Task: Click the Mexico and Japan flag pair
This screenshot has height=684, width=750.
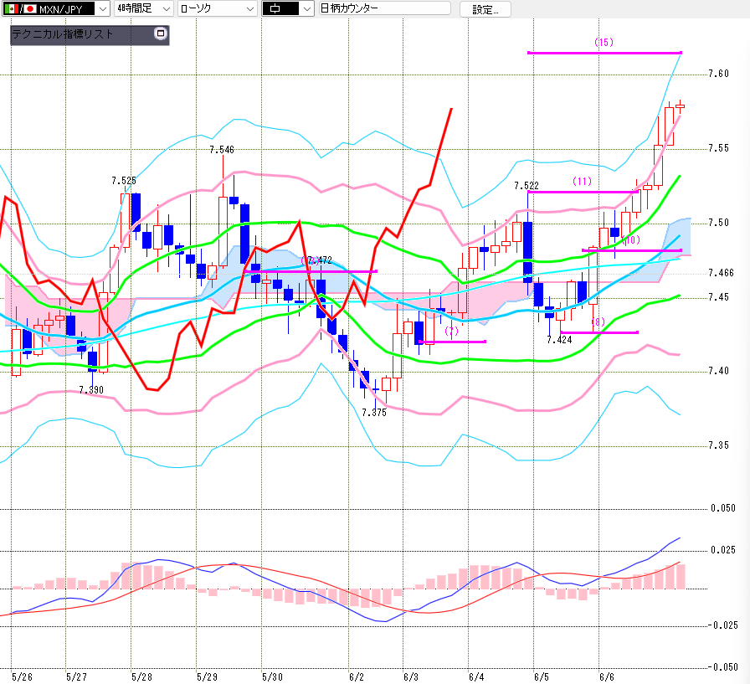Action: pos(20,8)
